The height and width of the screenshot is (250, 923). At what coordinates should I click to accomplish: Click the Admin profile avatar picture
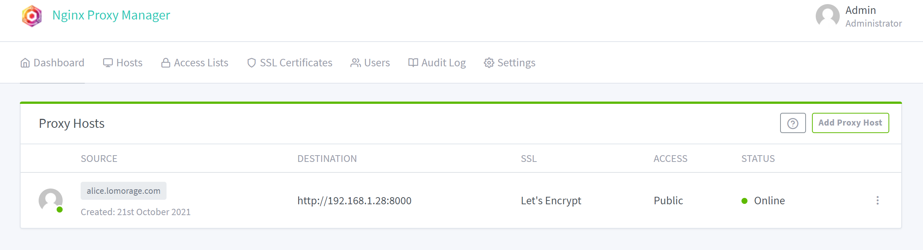[x=828, y=16]
